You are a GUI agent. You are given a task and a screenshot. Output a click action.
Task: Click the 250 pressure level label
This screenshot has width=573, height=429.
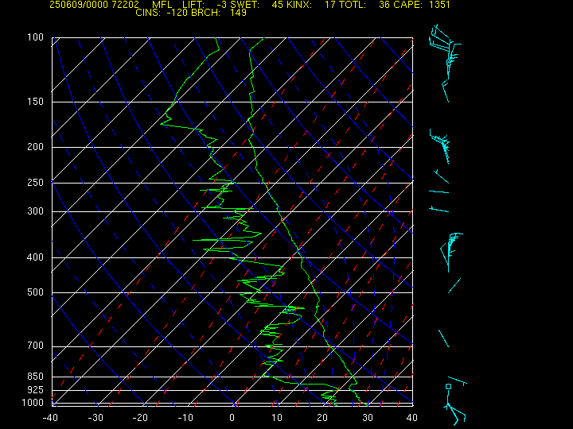36,183
